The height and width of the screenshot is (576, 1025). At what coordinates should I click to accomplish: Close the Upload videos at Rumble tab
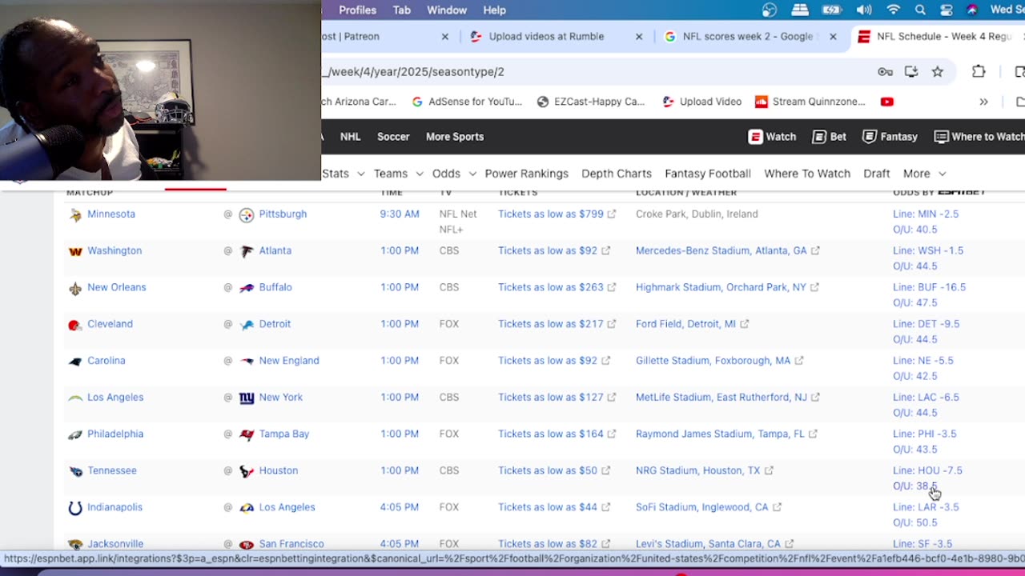(x=639, y=37)
